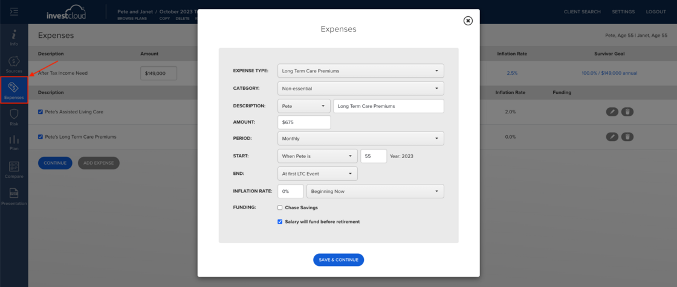Open the Category dropdown showing Non-essential
677x287 pixels.
coord(360,89)
